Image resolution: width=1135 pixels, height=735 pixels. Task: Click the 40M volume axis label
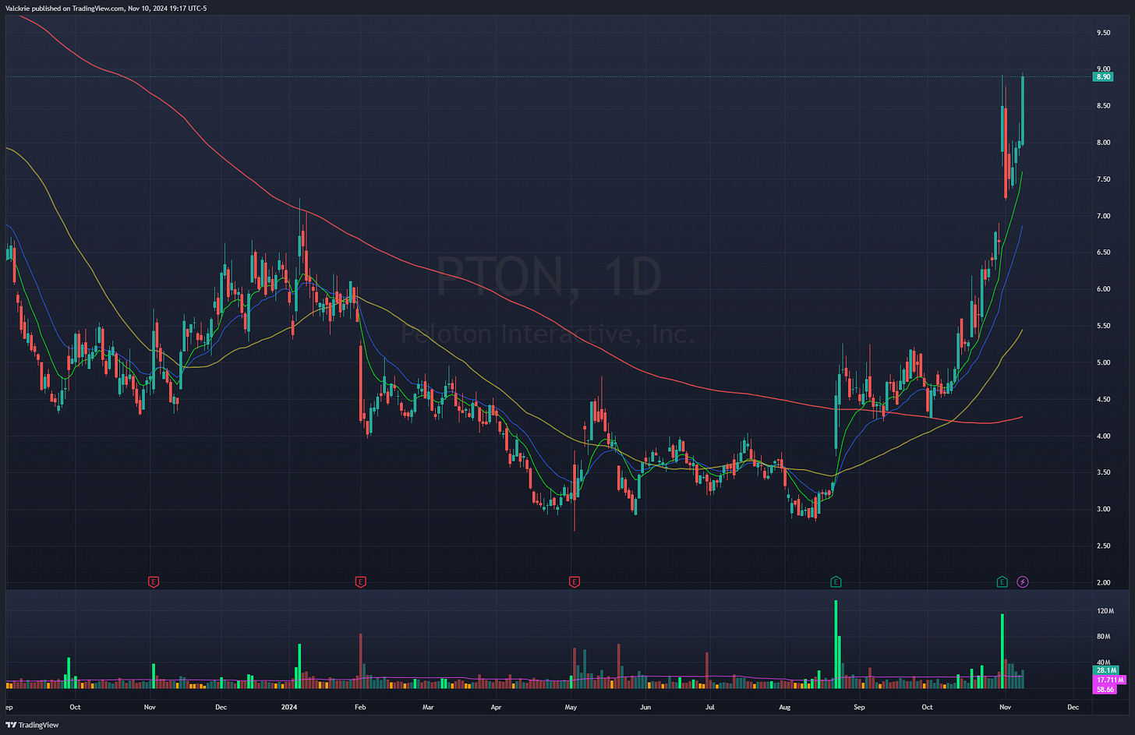point(1104,663)
